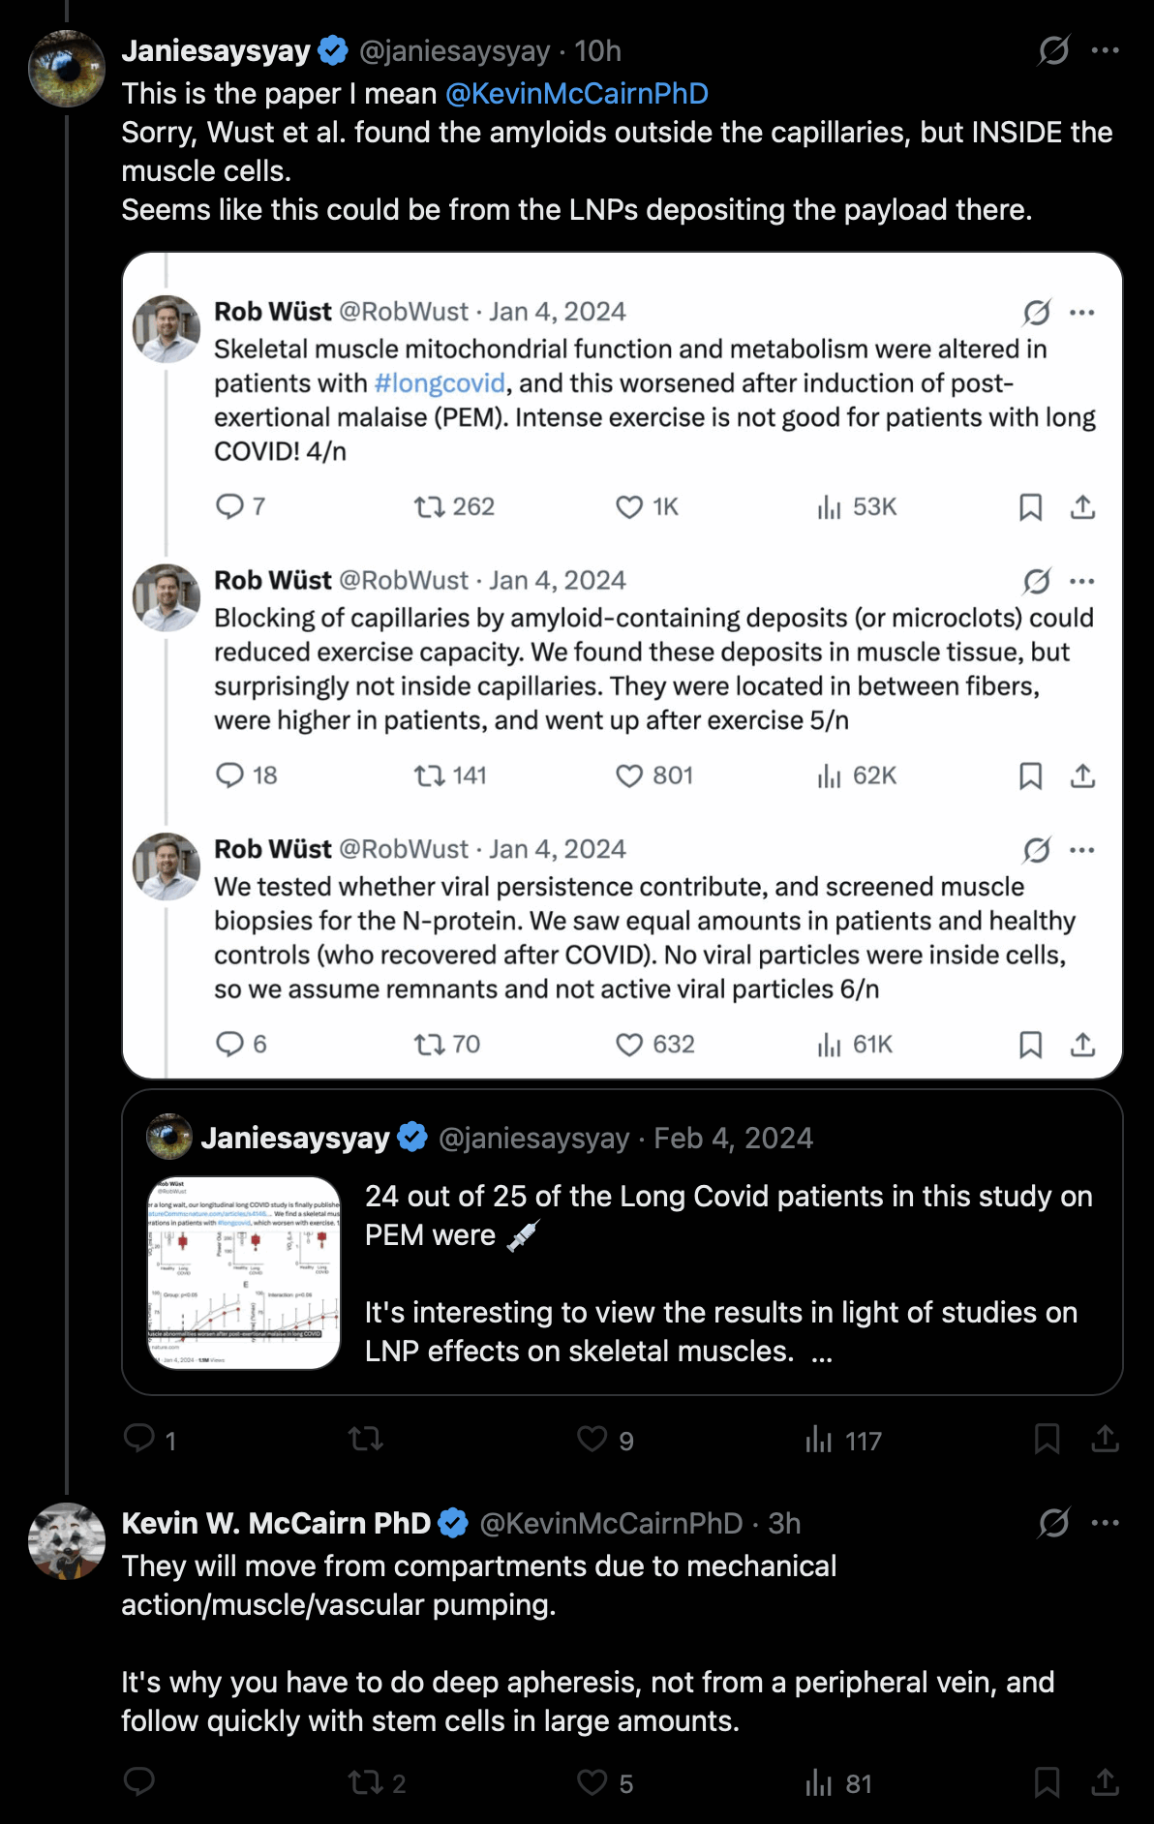Click the #longcovid hashtag

[440, 383]
